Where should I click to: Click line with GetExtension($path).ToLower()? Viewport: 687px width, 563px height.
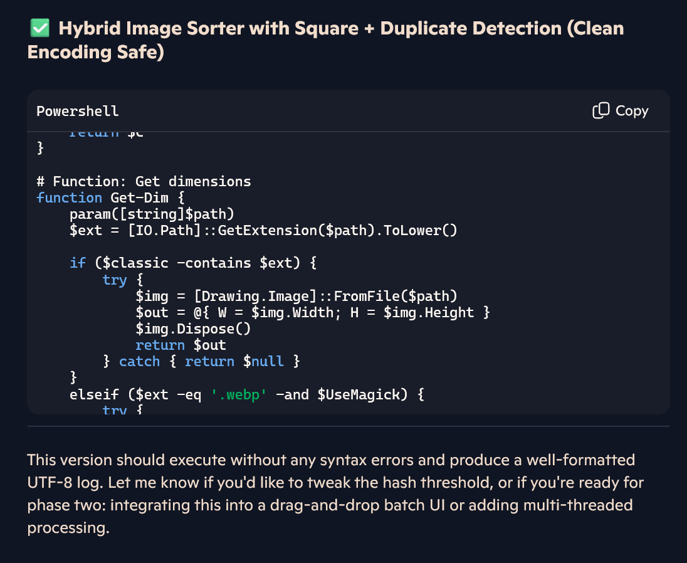(x=263, y=231)
